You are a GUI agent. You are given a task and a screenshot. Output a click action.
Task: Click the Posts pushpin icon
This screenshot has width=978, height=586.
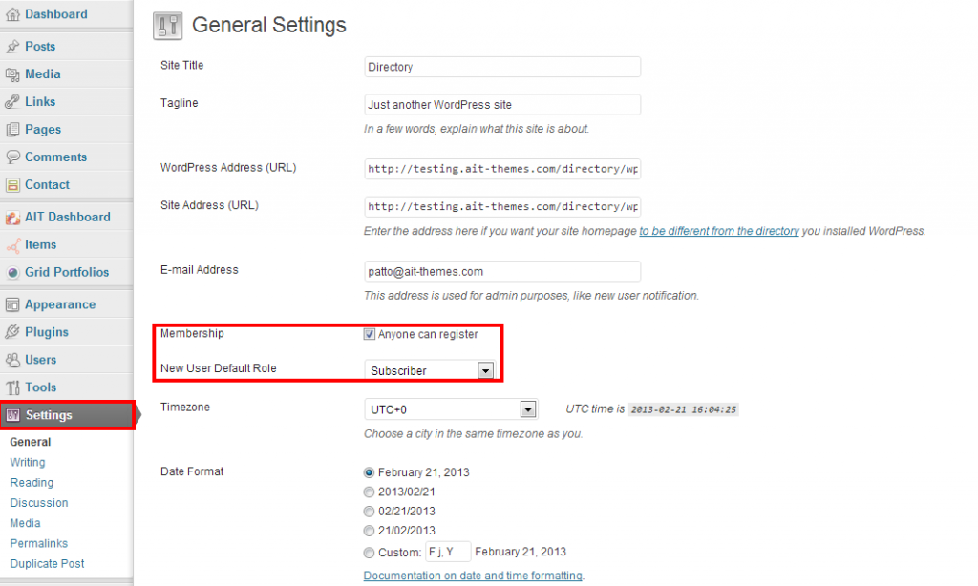point(13,46)
